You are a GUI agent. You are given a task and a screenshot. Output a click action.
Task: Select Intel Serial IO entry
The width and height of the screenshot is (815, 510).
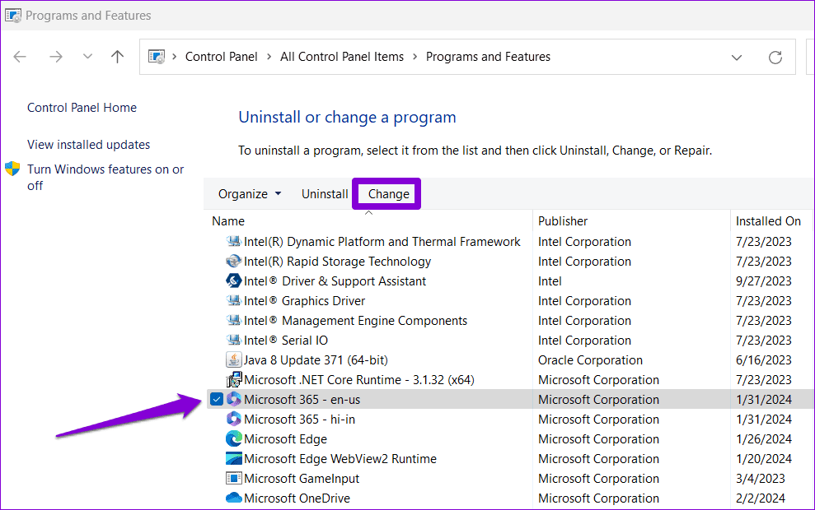pyautogui.click(x=286, y=341)
